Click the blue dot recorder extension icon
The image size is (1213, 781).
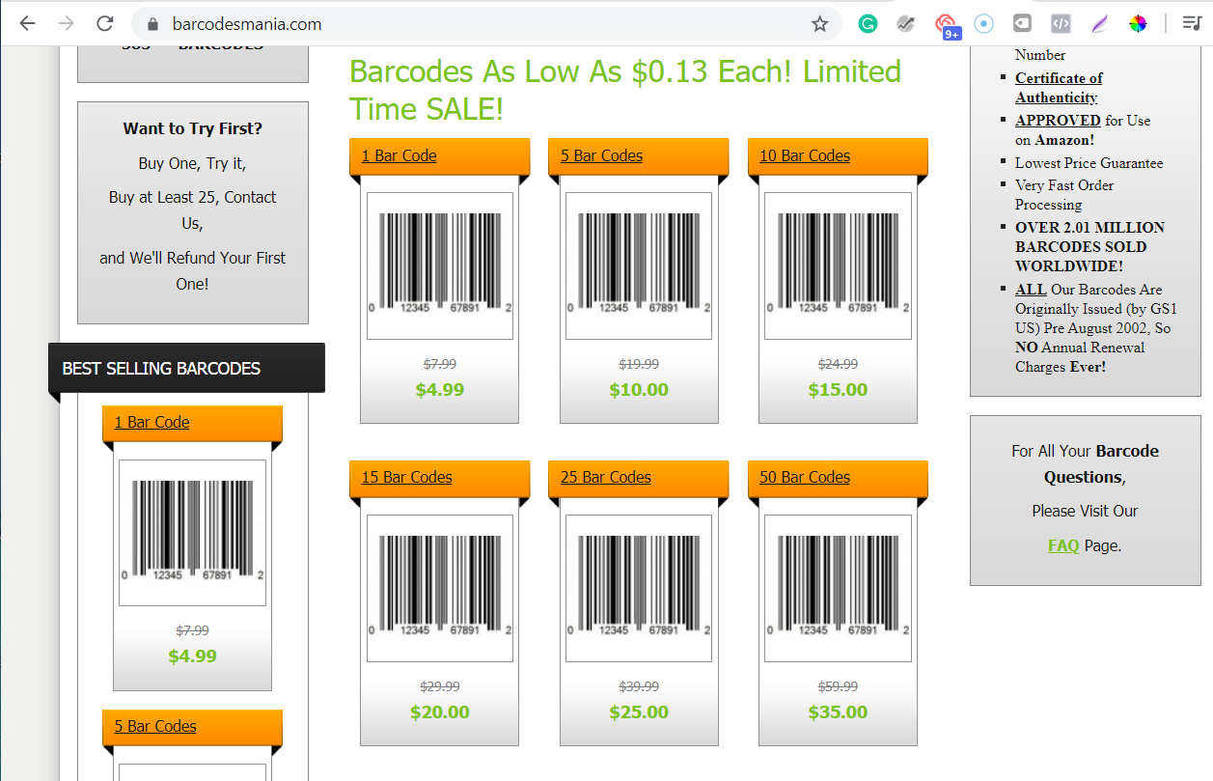click(x=984, y=22)
